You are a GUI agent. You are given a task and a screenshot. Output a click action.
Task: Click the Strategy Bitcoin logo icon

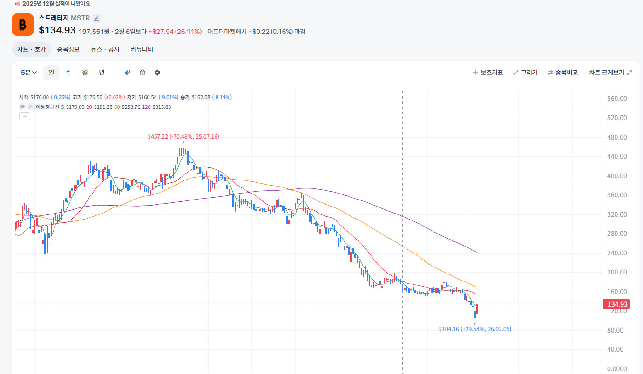23,25
